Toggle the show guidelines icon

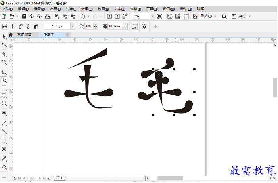click(x=185, y=16)
